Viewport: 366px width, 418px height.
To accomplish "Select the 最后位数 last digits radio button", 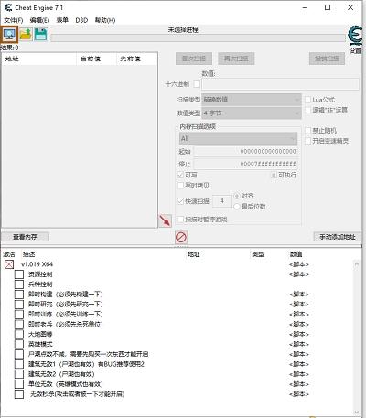I will [x=237, y=207].
